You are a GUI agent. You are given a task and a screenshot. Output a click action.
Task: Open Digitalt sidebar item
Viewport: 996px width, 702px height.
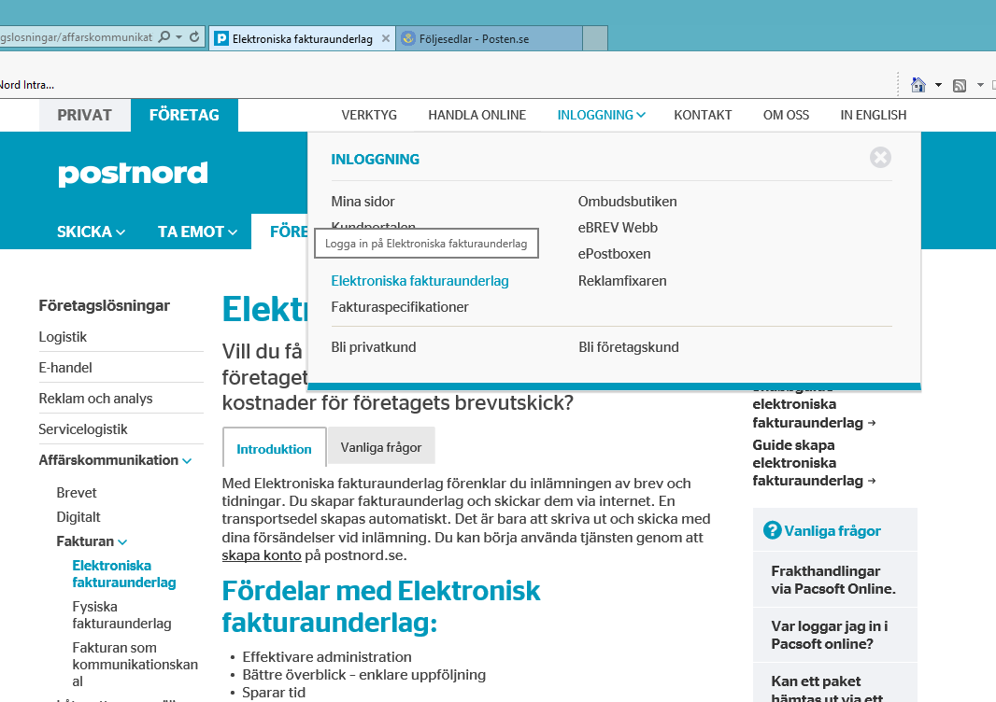78,517
